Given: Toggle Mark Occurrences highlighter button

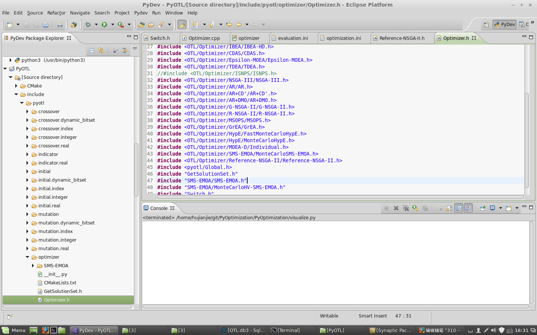Looking at the screenshot, I should (x=182, y=25).
